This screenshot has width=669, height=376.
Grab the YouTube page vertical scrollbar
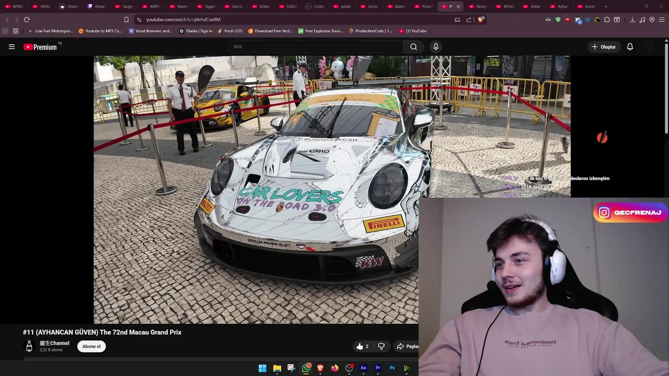[x=667, y=89]
